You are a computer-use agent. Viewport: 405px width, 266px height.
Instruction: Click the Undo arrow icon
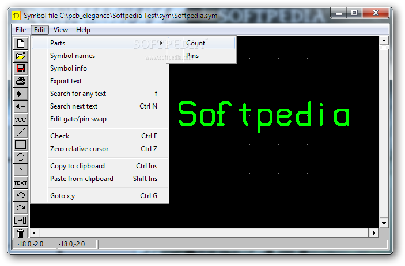coord(20,195)
